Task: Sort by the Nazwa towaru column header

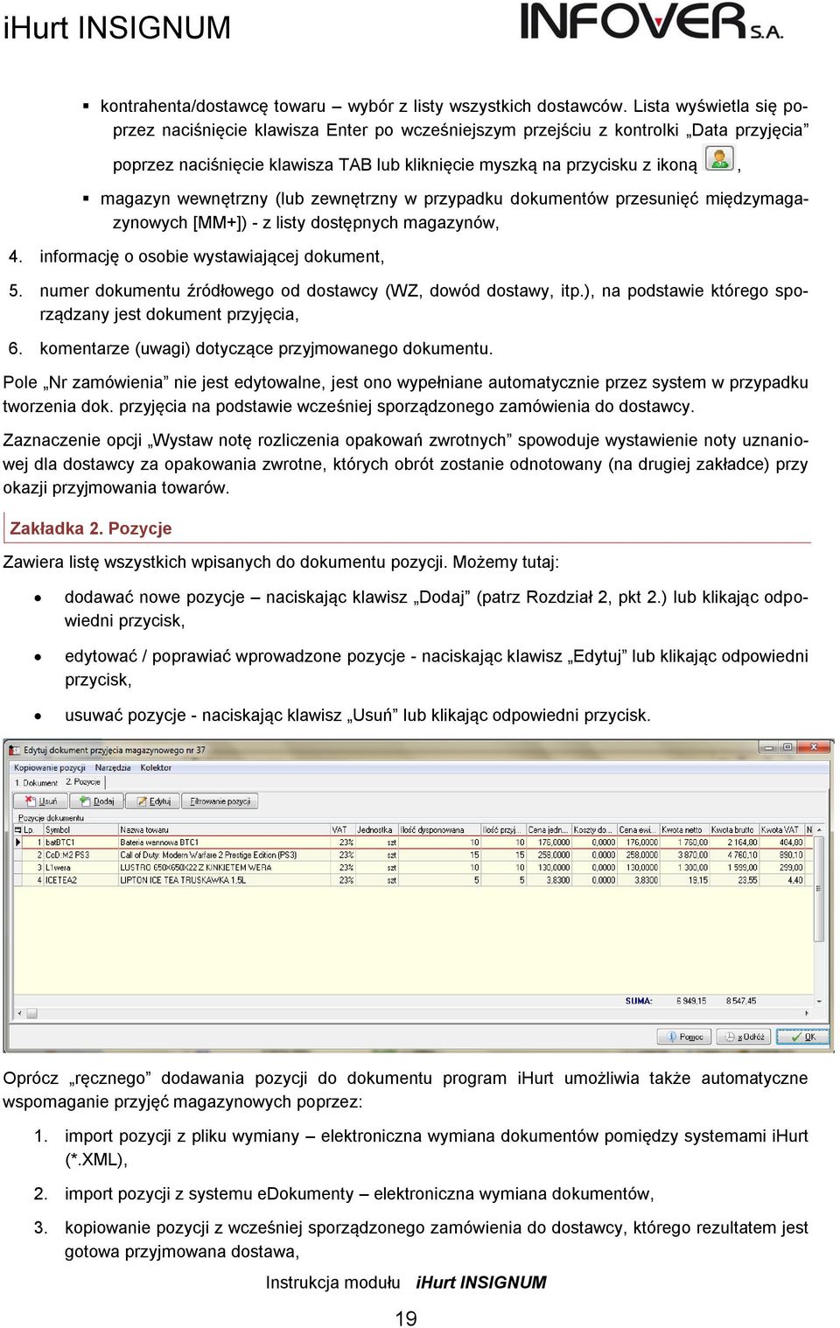Action: 223,829
